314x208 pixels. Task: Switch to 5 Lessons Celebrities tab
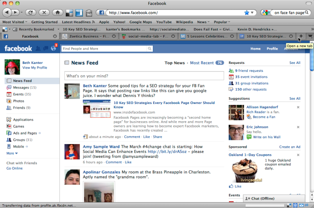point(207,36)
